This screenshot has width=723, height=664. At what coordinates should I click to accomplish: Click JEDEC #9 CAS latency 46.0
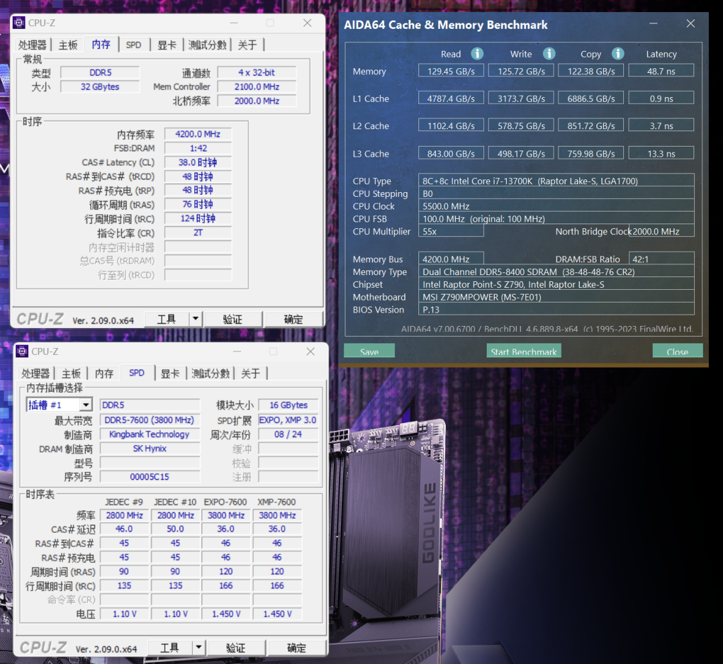point(125,529)
